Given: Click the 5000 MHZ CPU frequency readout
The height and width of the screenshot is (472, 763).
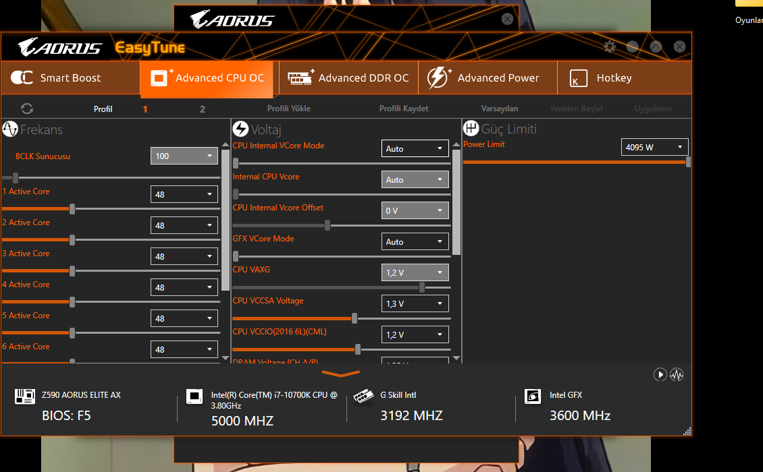Looking at the screenshot, I should click(x=242, y=421).
